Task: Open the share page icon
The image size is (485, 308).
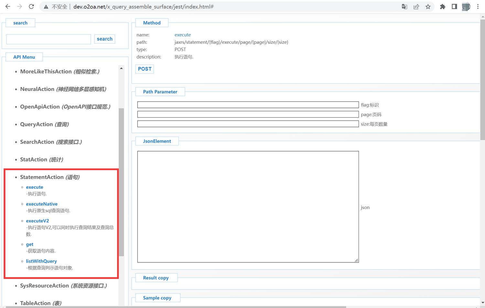Action: 416,6
